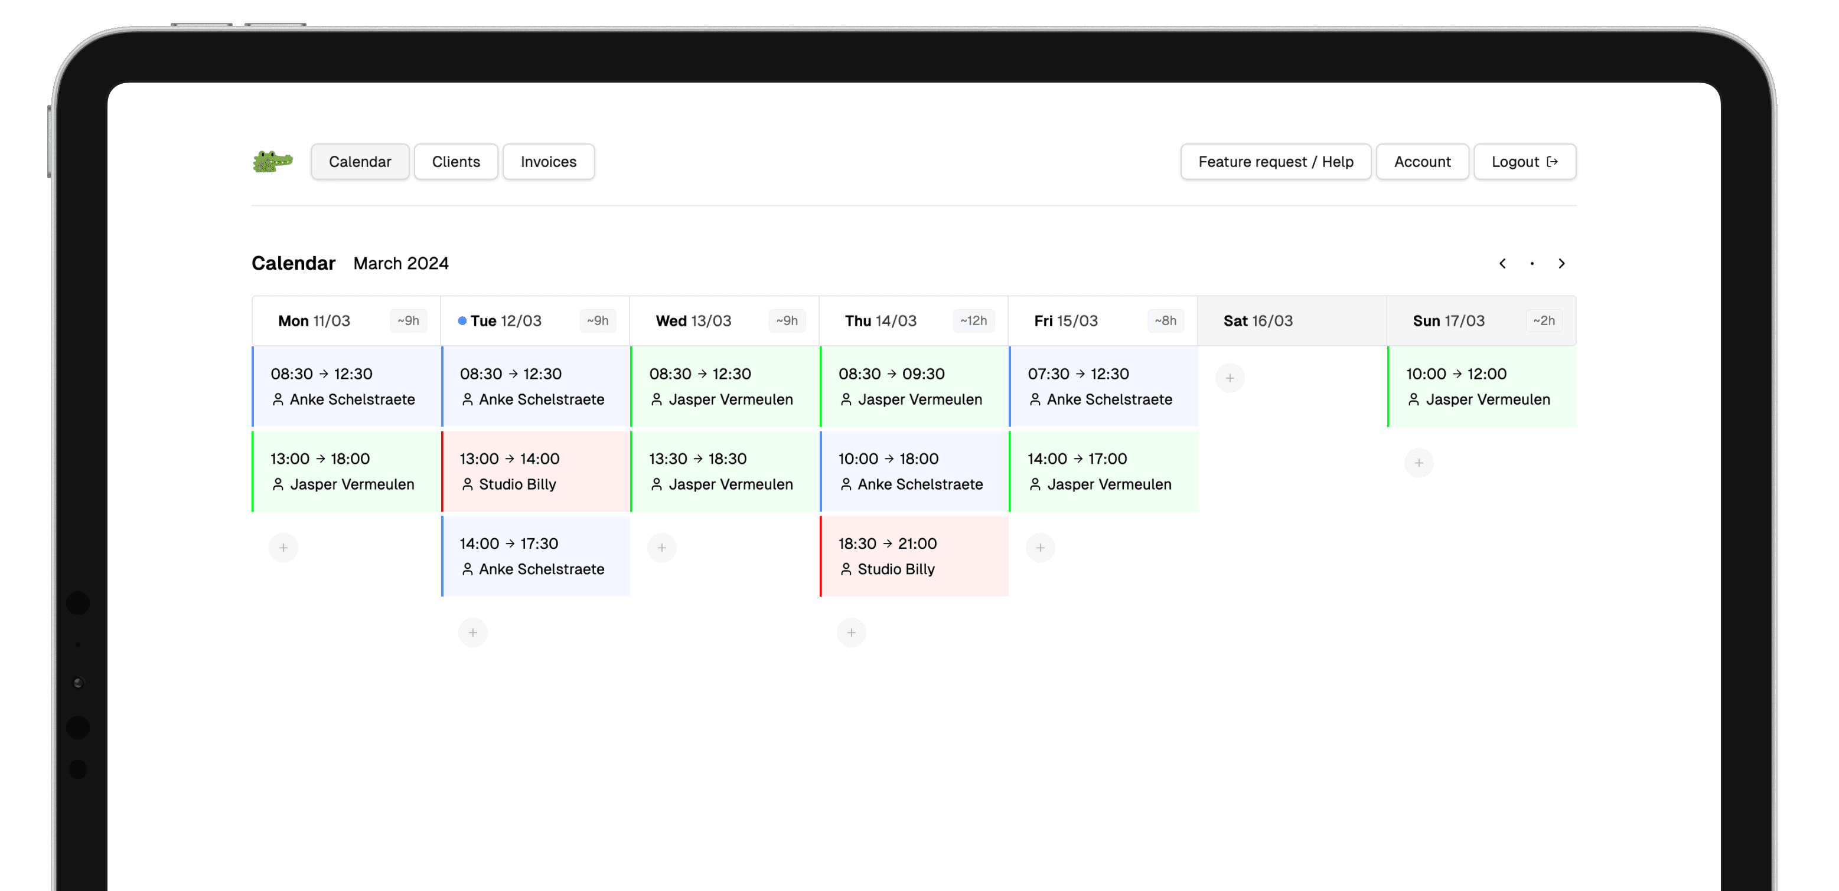The width and height of the screenshot is (1839, 891).
Task: Click the March 2024 label
Action: (400, 263)
